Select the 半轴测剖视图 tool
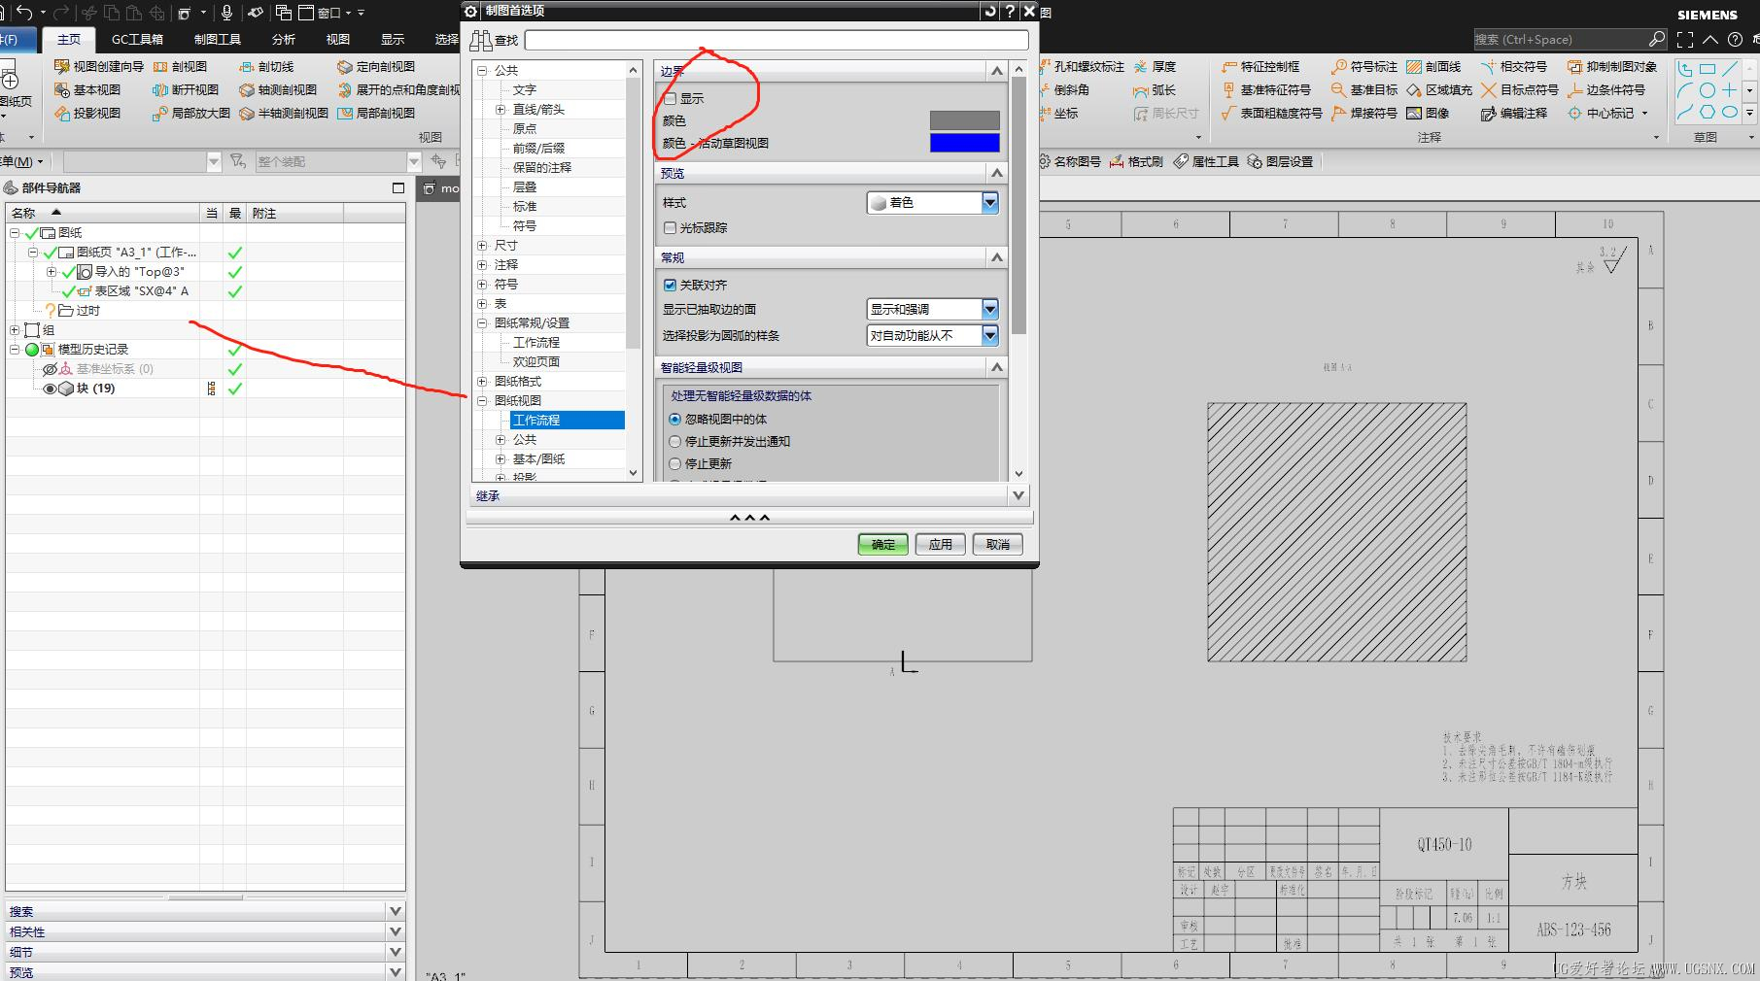Image resolution: width=1760 pixels, height=981 pixels. pos(284,113)
